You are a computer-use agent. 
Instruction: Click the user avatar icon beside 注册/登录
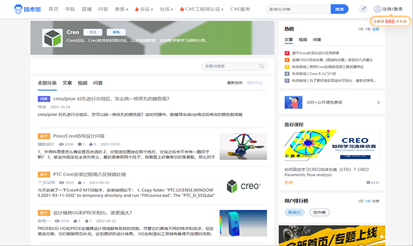pyautogui.click(x=378, y=9)
